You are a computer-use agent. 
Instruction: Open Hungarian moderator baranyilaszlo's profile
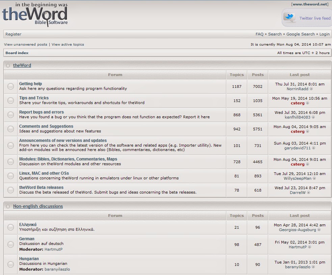point(57,269)
